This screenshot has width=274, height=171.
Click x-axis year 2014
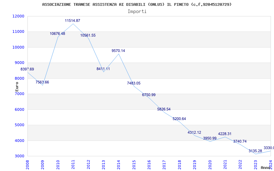click(x=119, y=165)
